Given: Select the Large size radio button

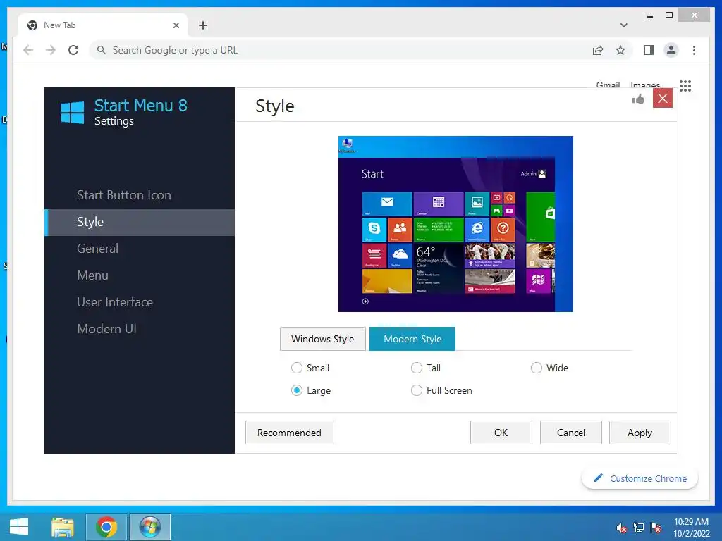Looking at the screenshot, I should click(x=297, y=390).
